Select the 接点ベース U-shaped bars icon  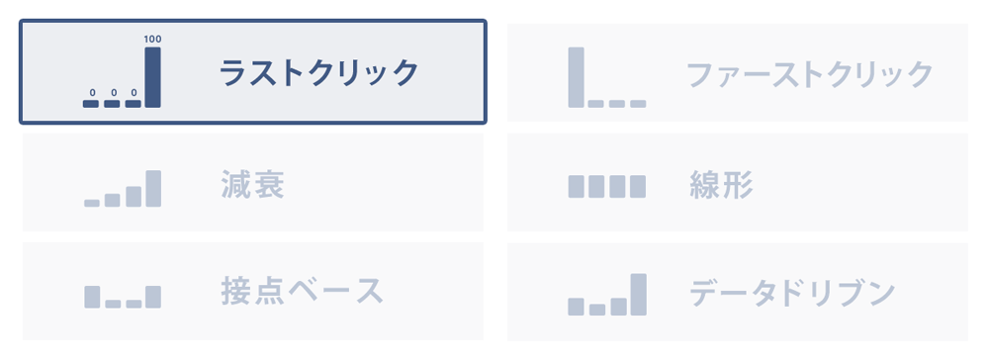(123, 297)
